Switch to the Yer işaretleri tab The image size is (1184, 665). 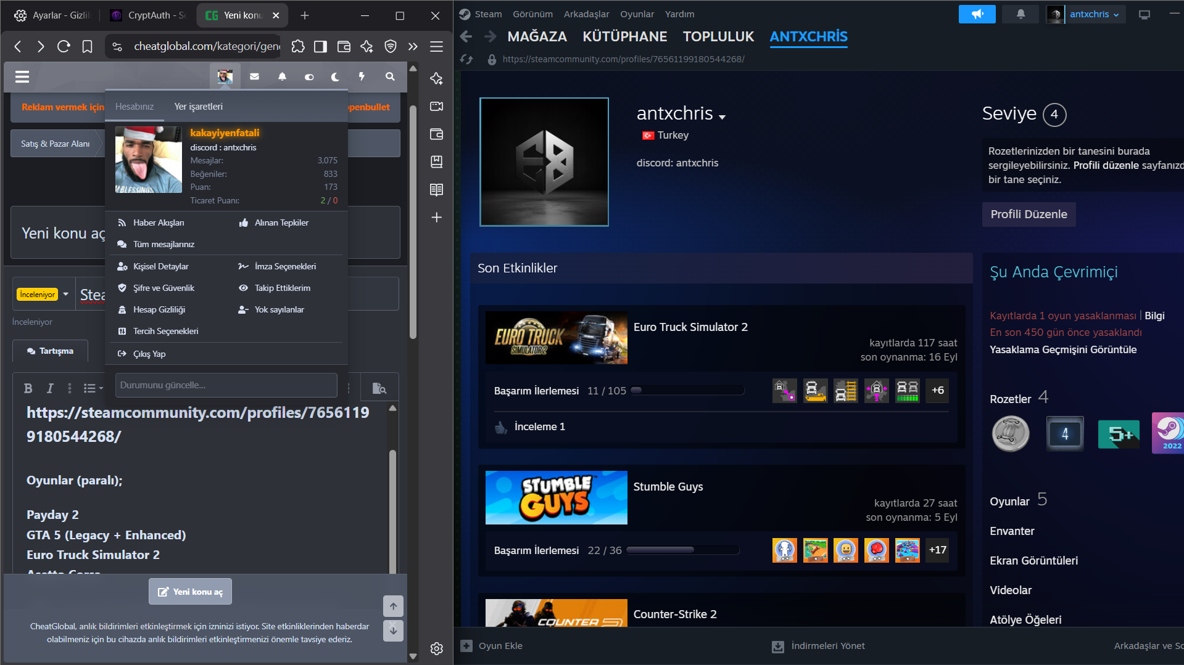click(198, 107)
